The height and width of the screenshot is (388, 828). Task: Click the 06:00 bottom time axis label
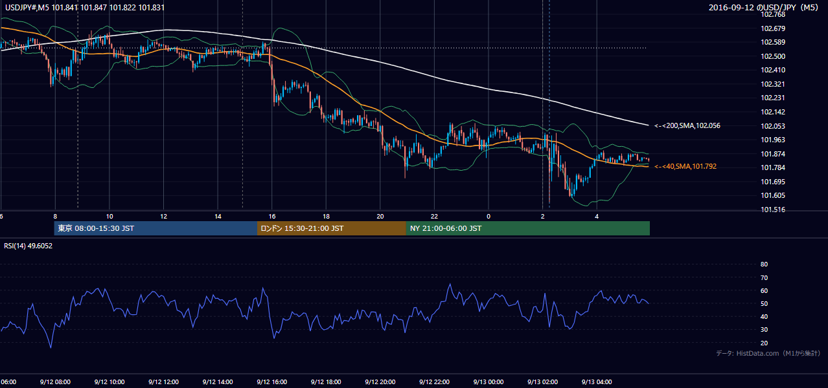[x=8, y=382]
